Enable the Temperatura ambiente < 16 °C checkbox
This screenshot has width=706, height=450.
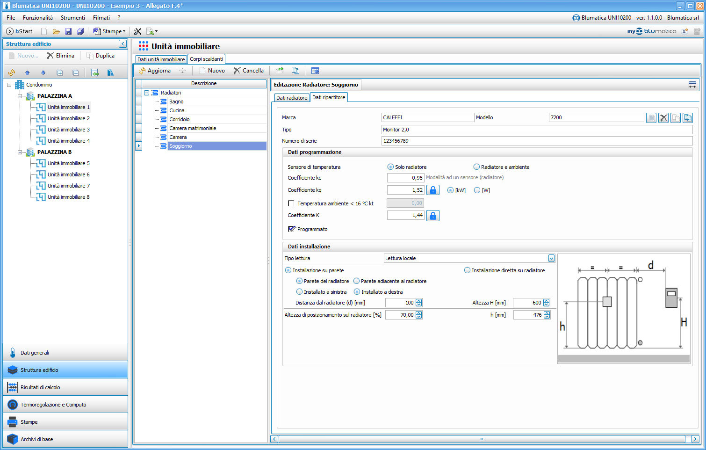pyautogui.click(x=291, y=203)
